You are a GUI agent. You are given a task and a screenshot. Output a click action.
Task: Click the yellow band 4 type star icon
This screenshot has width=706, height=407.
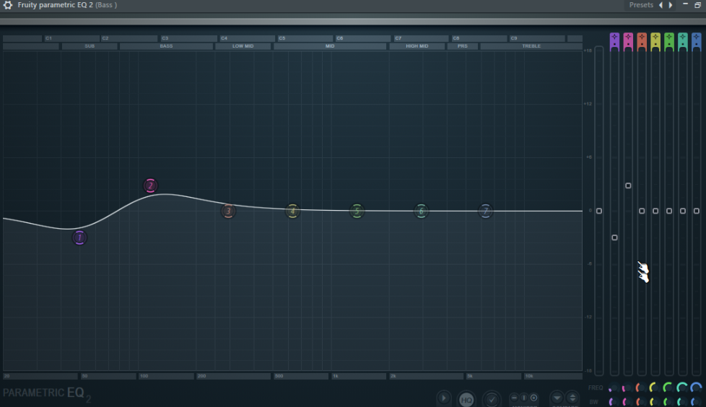655,38
